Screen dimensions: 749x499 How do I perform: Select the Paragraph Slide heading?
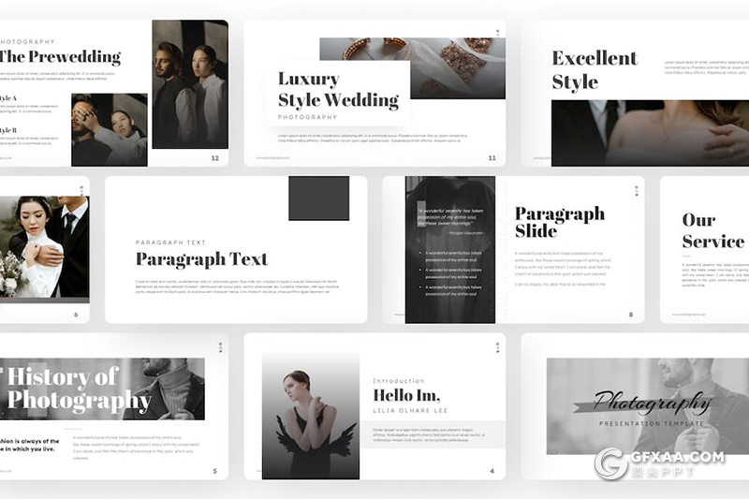coord(559,222)
